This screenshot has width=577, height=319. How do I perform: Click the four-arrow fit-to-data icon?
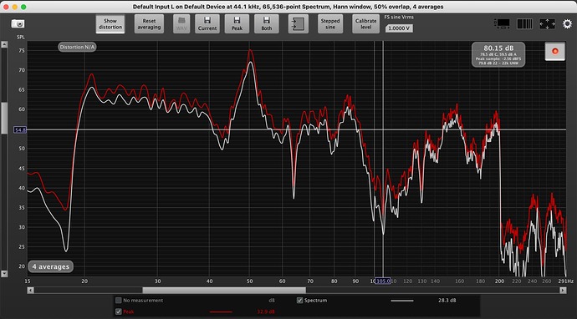click(x=547, y=24)
